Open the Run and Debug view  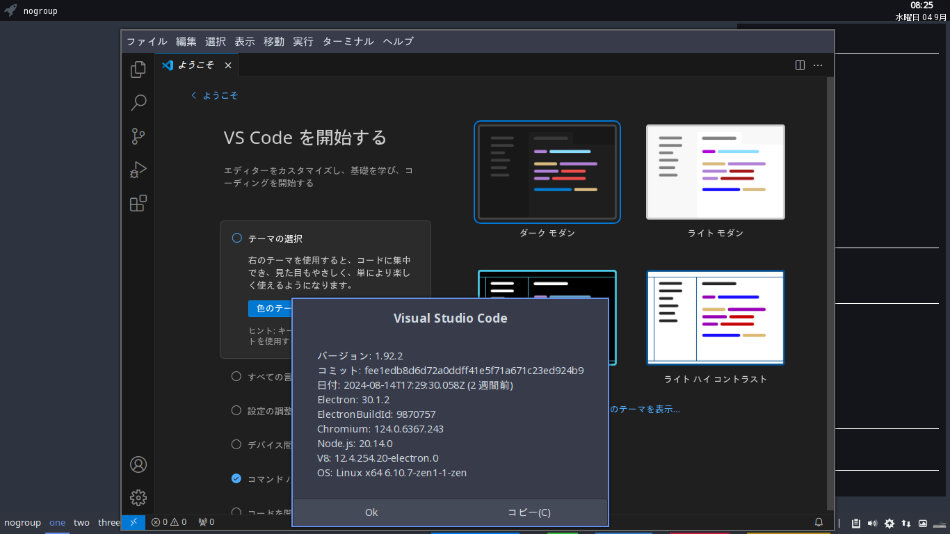138,170
